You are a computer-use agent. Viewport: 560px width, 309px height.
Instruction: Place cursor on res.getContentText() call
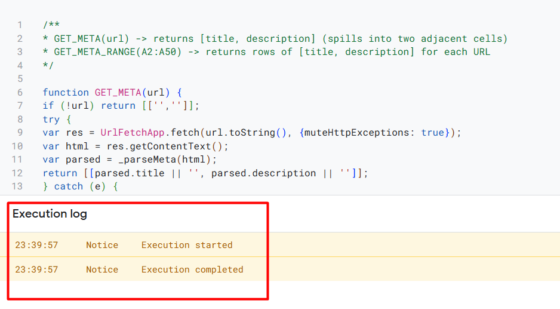click(x=167, y=146)
